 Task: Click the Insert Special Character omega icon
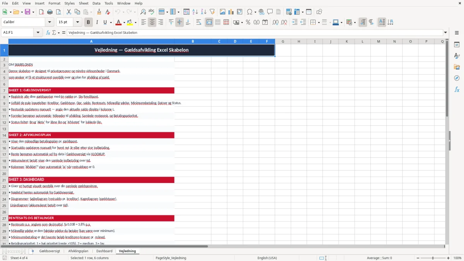(250, 12)
